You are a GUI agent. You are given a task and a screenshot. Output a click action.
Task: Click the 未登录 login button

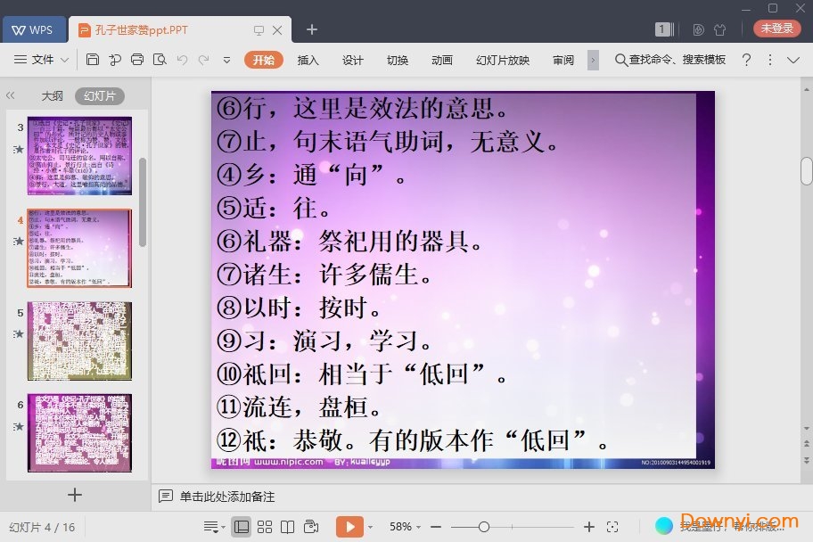tap(776, 29)
